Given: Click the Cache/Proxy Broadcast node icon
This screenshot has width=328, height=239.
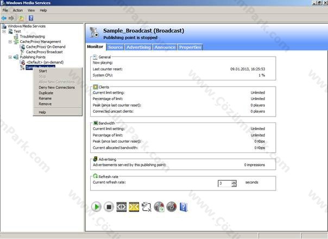Looking at the screenshot, I should [22, 52].
